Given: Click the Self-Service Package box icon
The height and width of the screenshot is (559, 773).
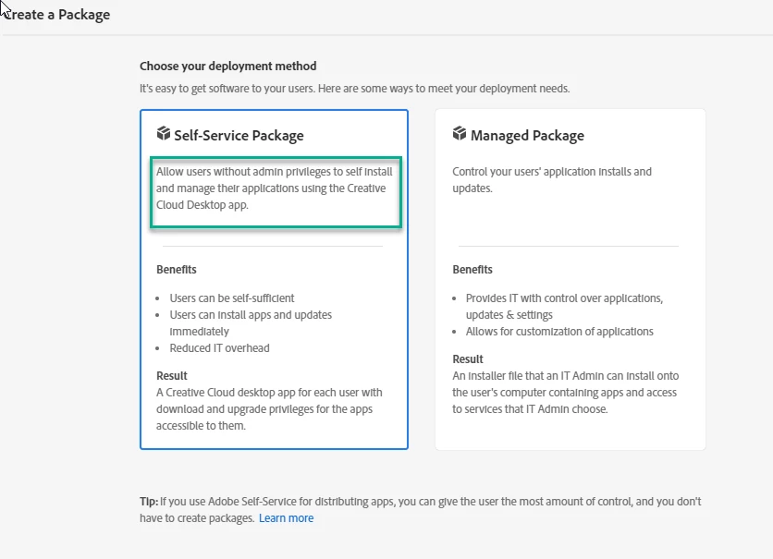Looking at the screenshot, I should [163, 133].
